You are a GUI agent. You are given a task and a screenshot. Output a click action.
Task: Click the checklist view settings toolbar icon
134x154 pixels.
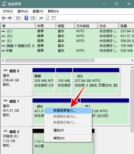[54, 18]
